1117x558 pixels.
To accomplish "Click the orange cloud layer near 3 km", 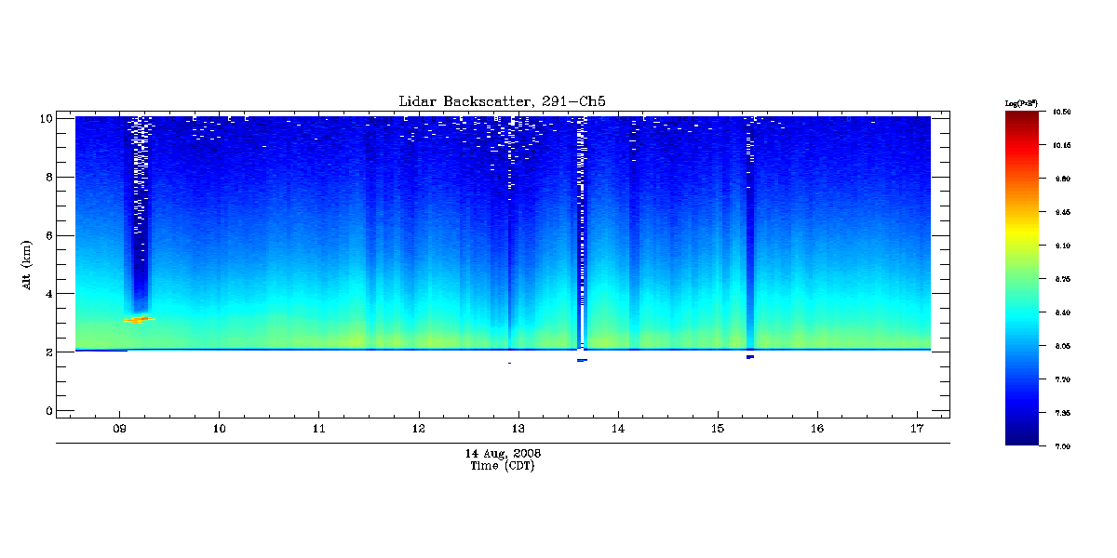I will point(140,319).
